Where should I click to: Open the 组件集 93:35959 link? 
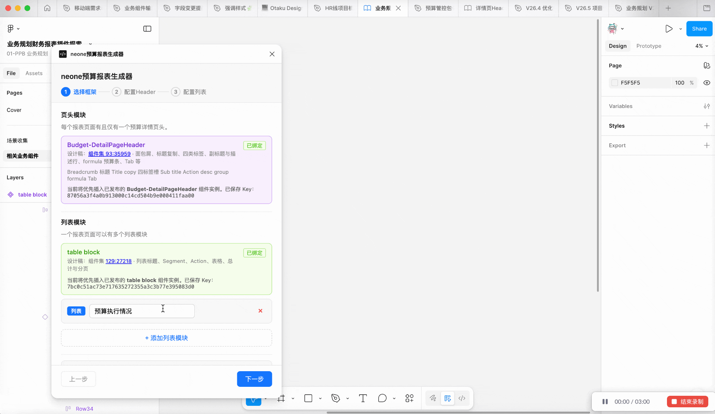[x=109, y=154]
